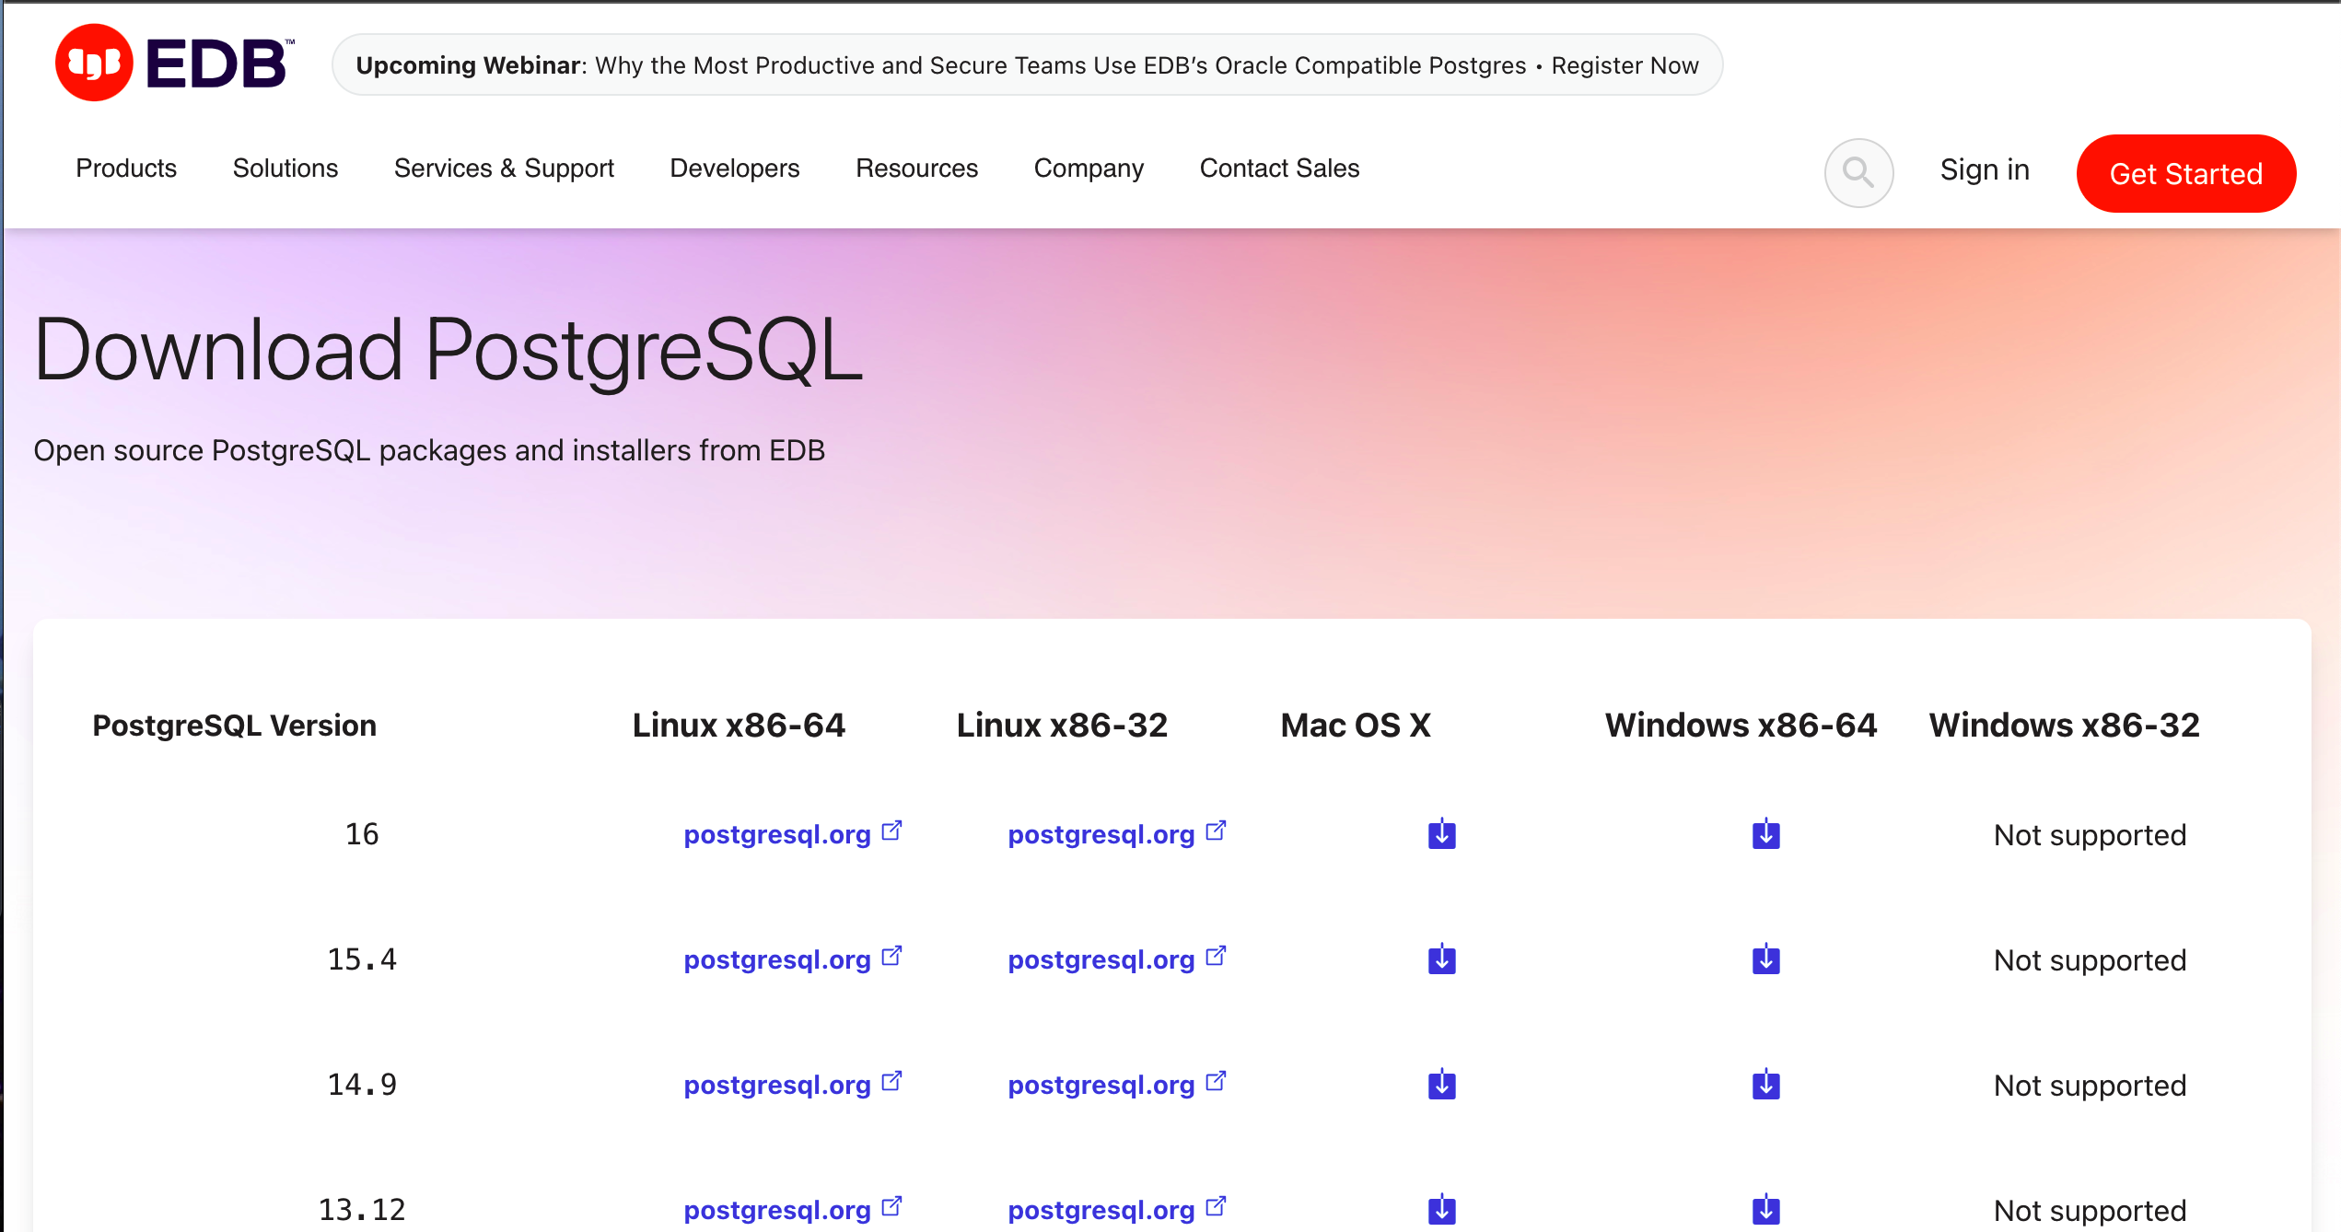Open postgresql.org link for 15.4 Linux x86-64
Image resolution: width=2341 pixels, height=1232 pixels.
tap(792, 959)
